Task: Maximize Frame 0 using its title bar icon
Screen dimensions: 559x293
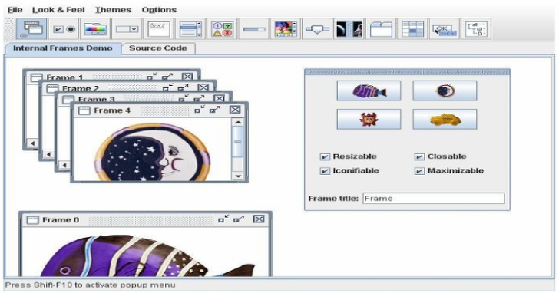Action: [x=239, y=219]
